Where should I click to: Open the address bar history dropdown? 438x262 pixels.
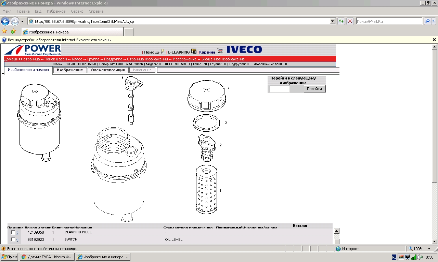333,21
